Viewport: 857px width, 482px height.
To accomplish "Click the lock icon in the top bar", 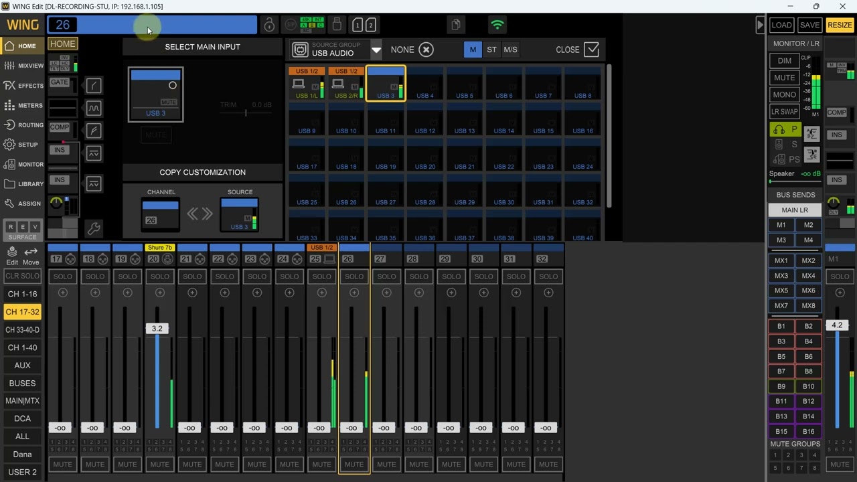I will 269,25.
